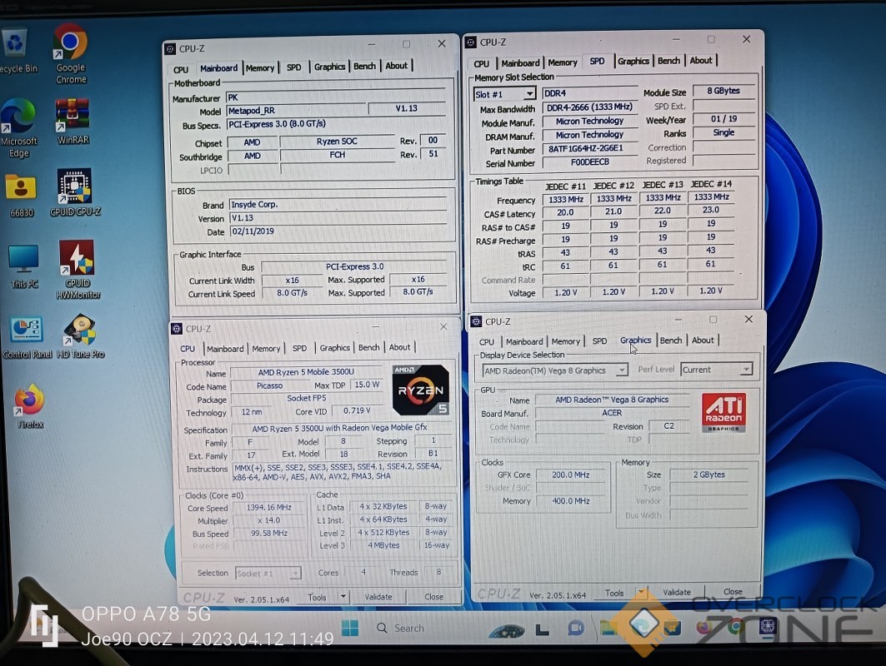Open Bench tab in the Motherboard window
Screen dimensions: 886x666
tap(364, 66)
